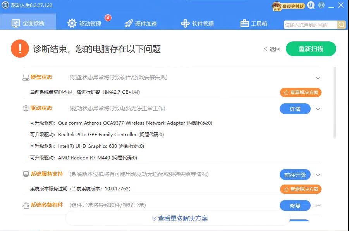This screenshot has height=231, width=349.
Task: Open the 软件管理 tab
Action: click(x=197, y=23)
